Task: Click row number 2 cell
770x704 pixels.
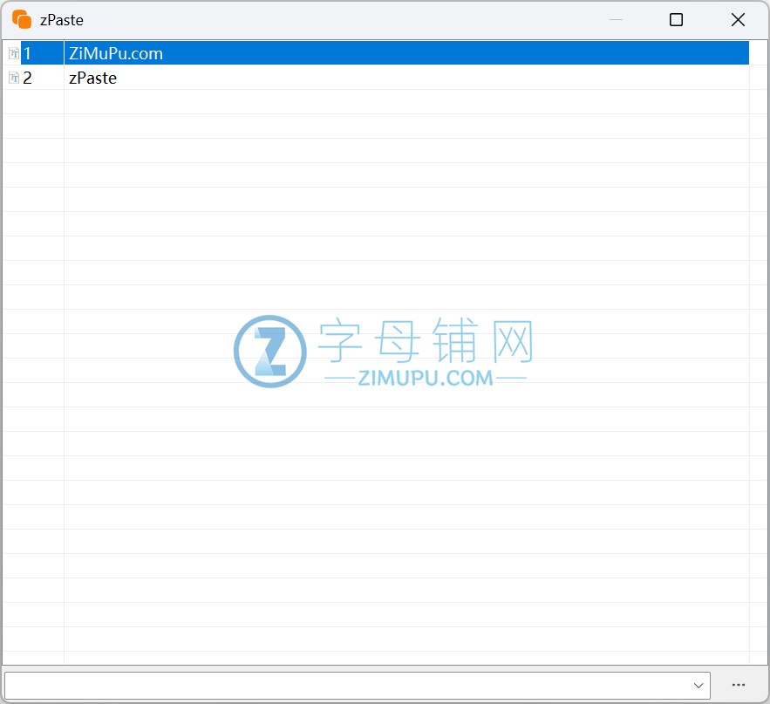Action: (42, 78)
